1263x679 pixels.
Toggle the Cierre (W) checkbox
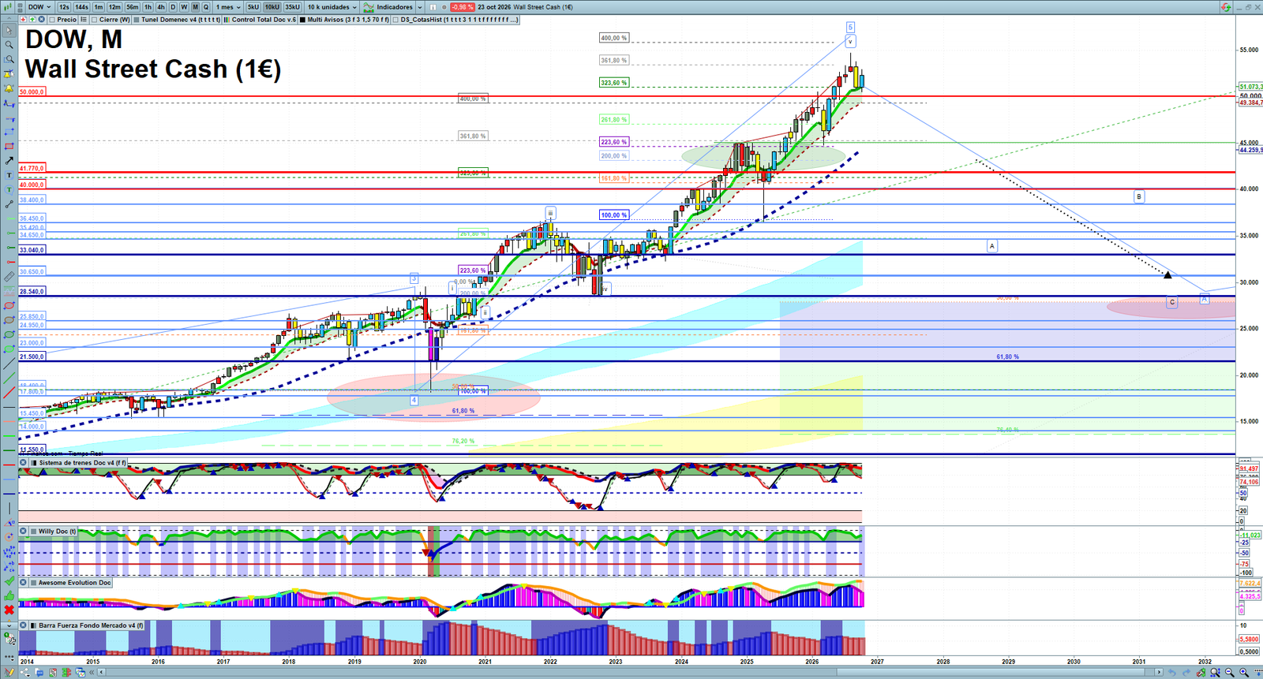[95, 20]
